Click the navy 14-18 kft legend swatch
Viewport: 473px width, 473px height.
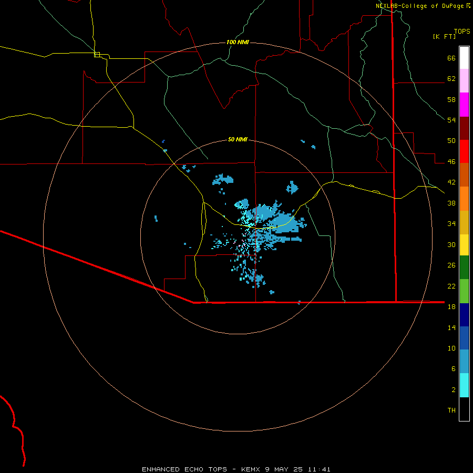464,315
